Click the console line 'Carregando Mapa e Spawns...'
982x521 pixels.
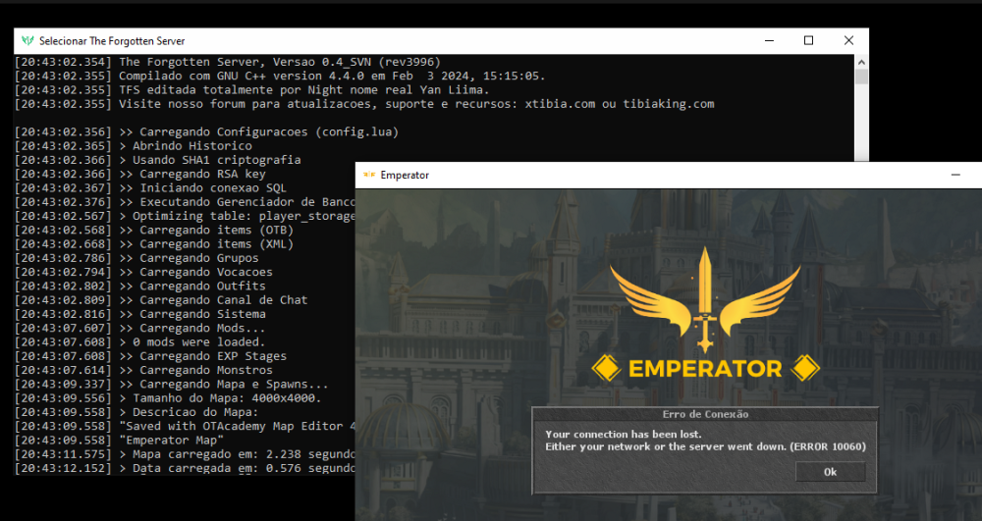[172, 384]
